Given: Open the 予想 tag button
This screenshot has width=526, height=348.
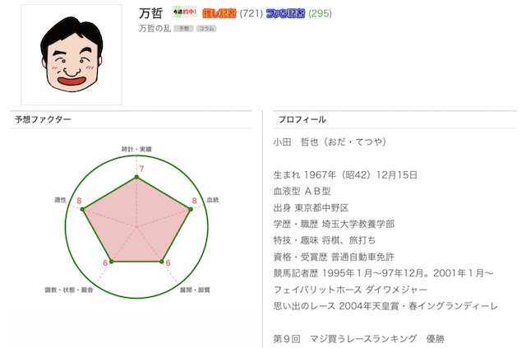Looking at the screenshot, I should coord(183,29).
